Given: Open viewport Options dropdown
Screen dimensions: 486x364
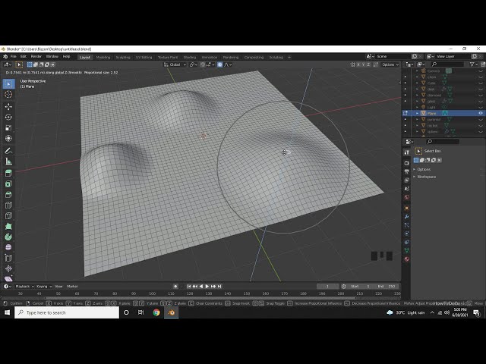Looking at the screenshot, I should pos(390,64).
